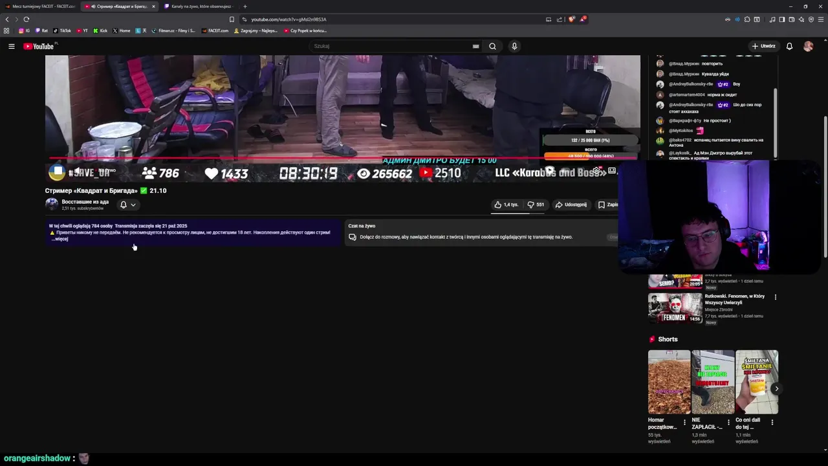Screen dimensions: 828x466
Task: Click the Utwórz create button
Action: tap(763, 46)
